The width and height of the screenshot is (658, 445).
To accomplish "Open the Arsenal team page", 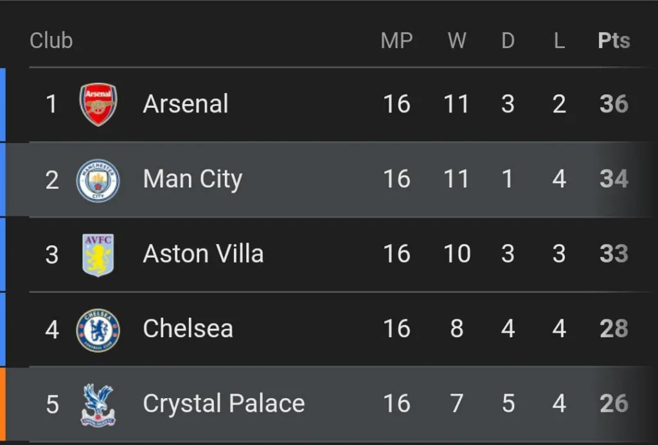I will coord(185,104).
